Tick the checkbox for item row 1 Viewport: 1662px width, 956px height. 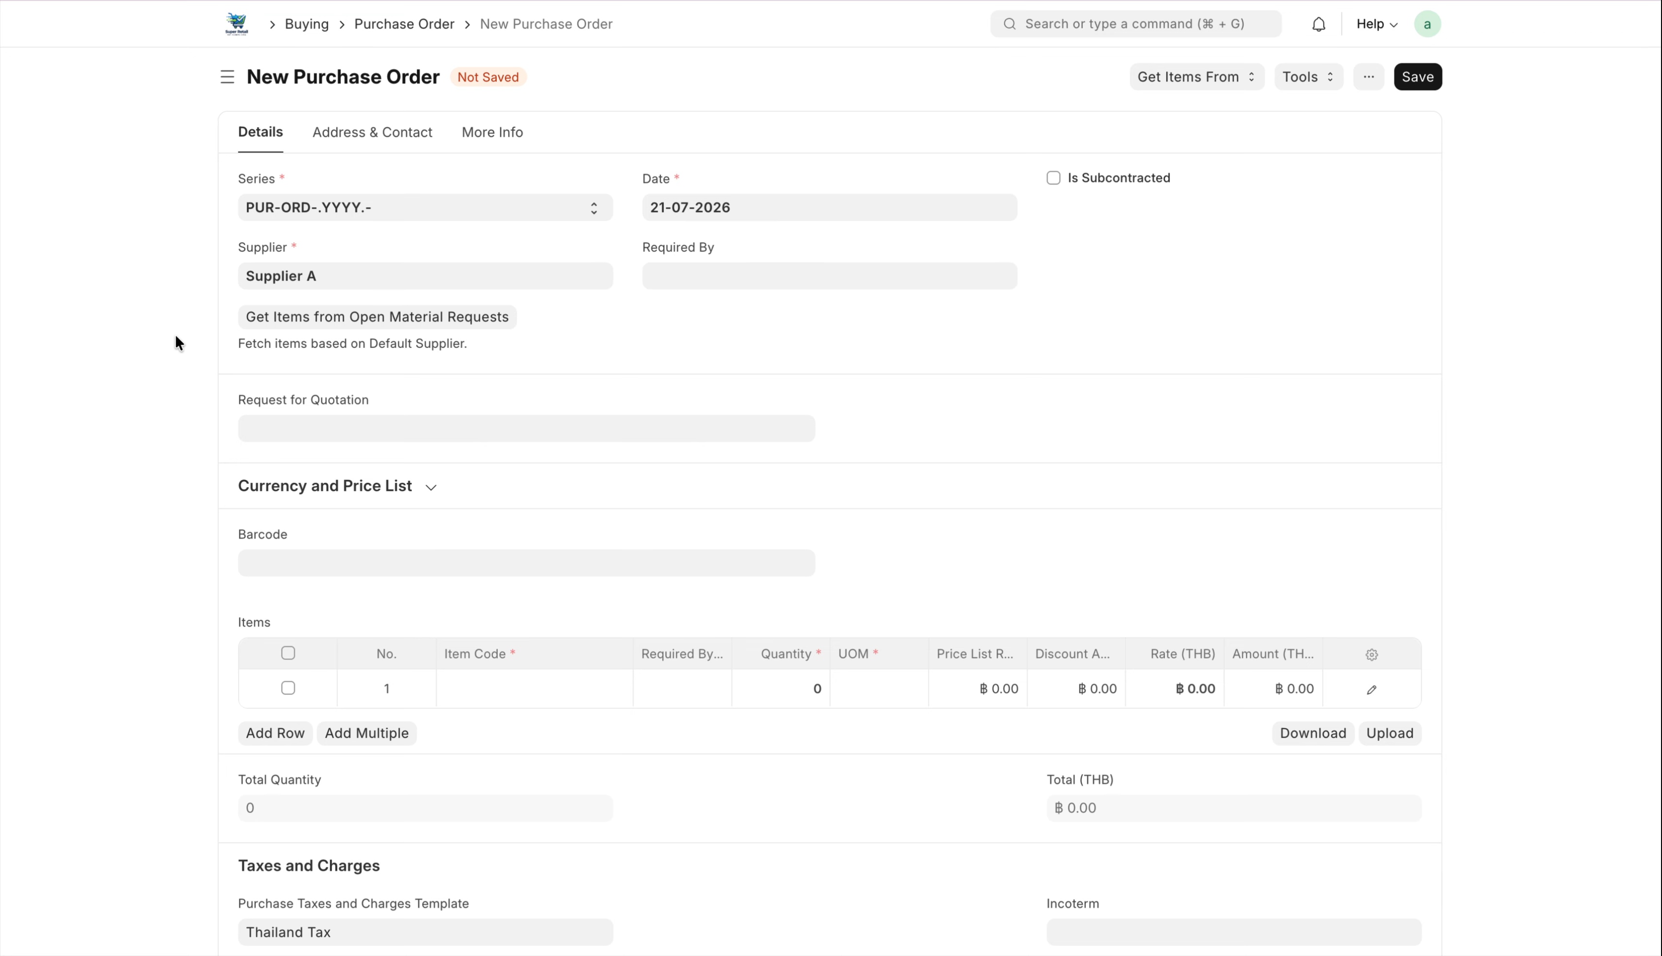tap(288, 687)
